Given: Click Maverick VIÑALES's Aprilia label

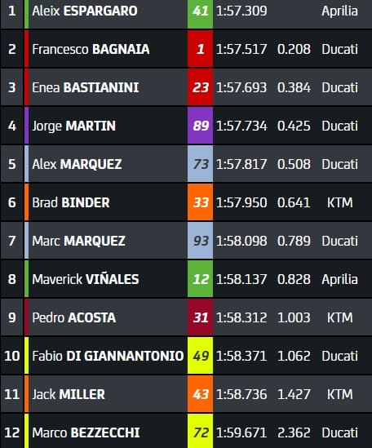Looking at the screenshot, I should pyautogui.click(x=339, y=279).
